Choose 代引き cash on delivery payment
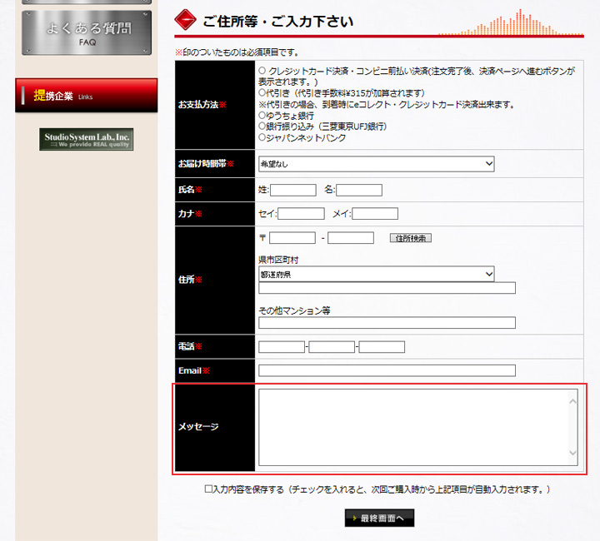Viewport: 600px width, 541px height. coord(262,93)
